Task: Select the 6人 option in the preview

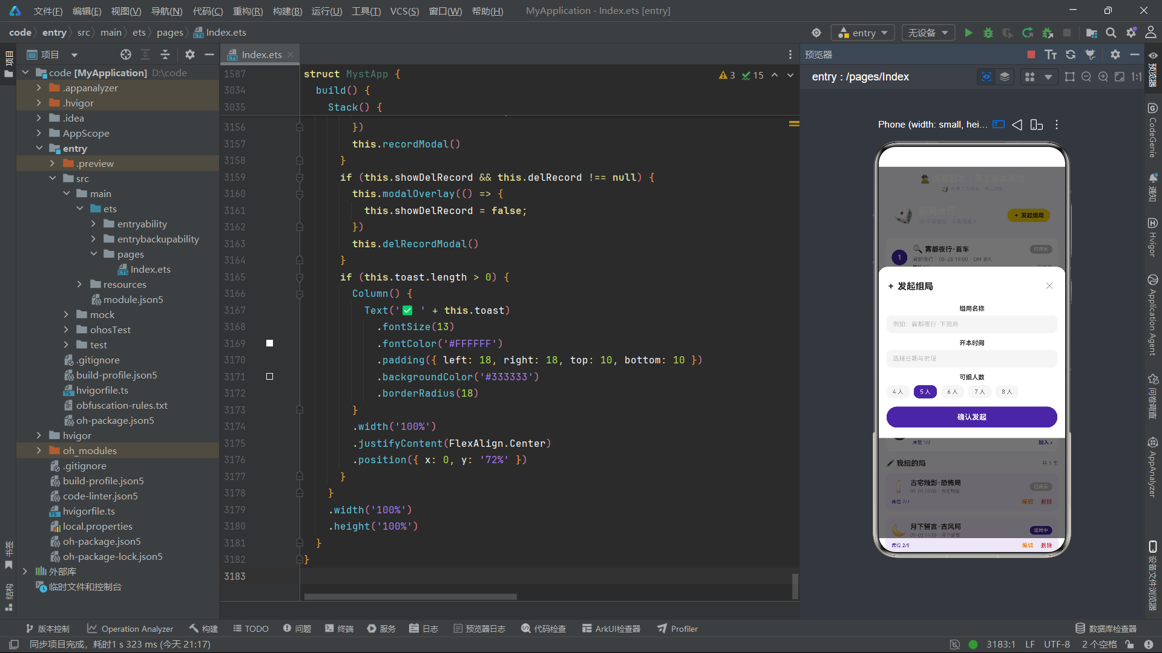Action: click(952, 392)
